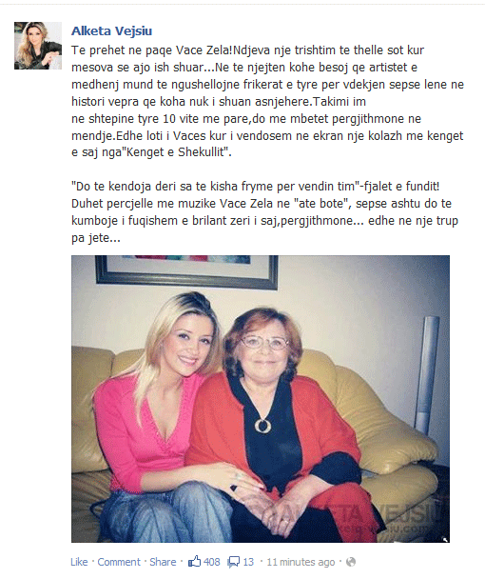
Task: Like this post
Action: [x=79, y=562]
